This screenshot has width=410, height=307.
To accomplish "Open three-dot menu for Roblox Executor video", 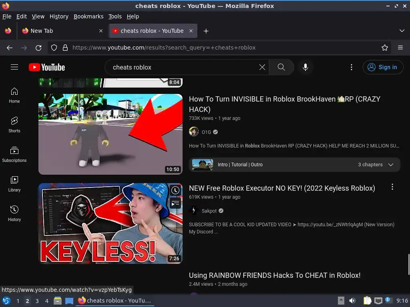I will [x=392, y=187].
